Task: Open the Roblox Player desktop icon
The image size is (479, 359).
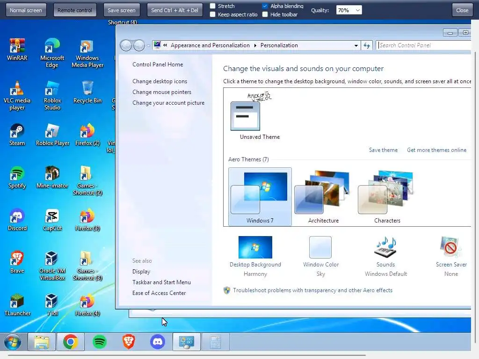Action: coord(52,134)
